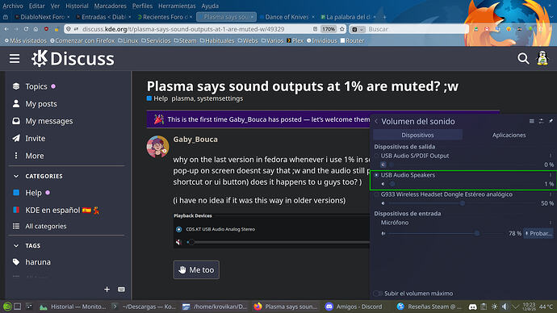Open All categories link
The image size is (557, 313).
tap(40, 226)
